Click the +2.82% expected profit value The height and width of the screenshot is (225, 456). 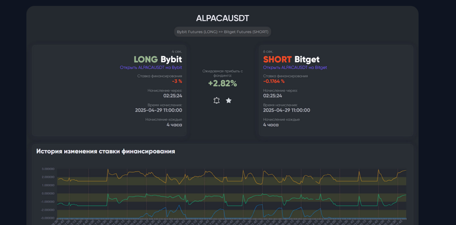click(223, 83)
